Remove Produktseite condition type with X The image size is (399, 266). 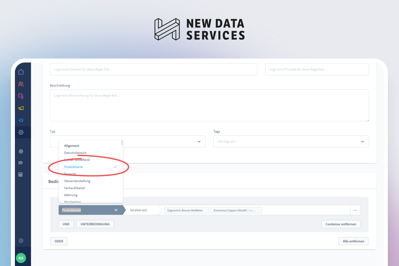pos(116,210)
